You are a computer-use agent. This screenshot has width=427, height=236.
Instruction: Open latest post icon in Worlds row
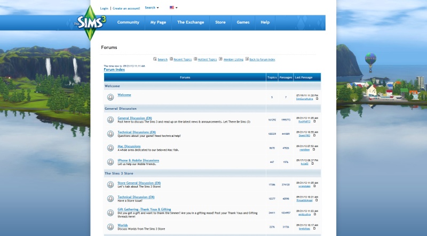[314, 229]
